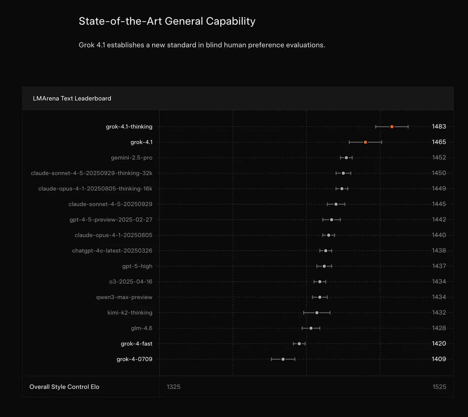Click the kimi-k2-thinking data point dot
The height and width of the screenshot is (417, 468).
point(317,313)
